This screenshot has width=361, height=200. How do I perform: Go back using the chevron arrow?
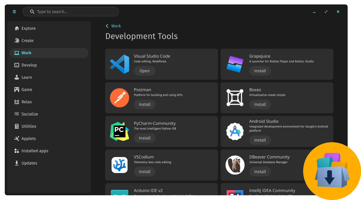pyautogui.click(x=107, y=26)
